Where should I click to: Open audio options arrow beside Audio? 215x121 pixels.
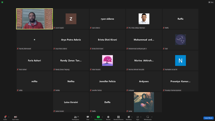[9, 117]
